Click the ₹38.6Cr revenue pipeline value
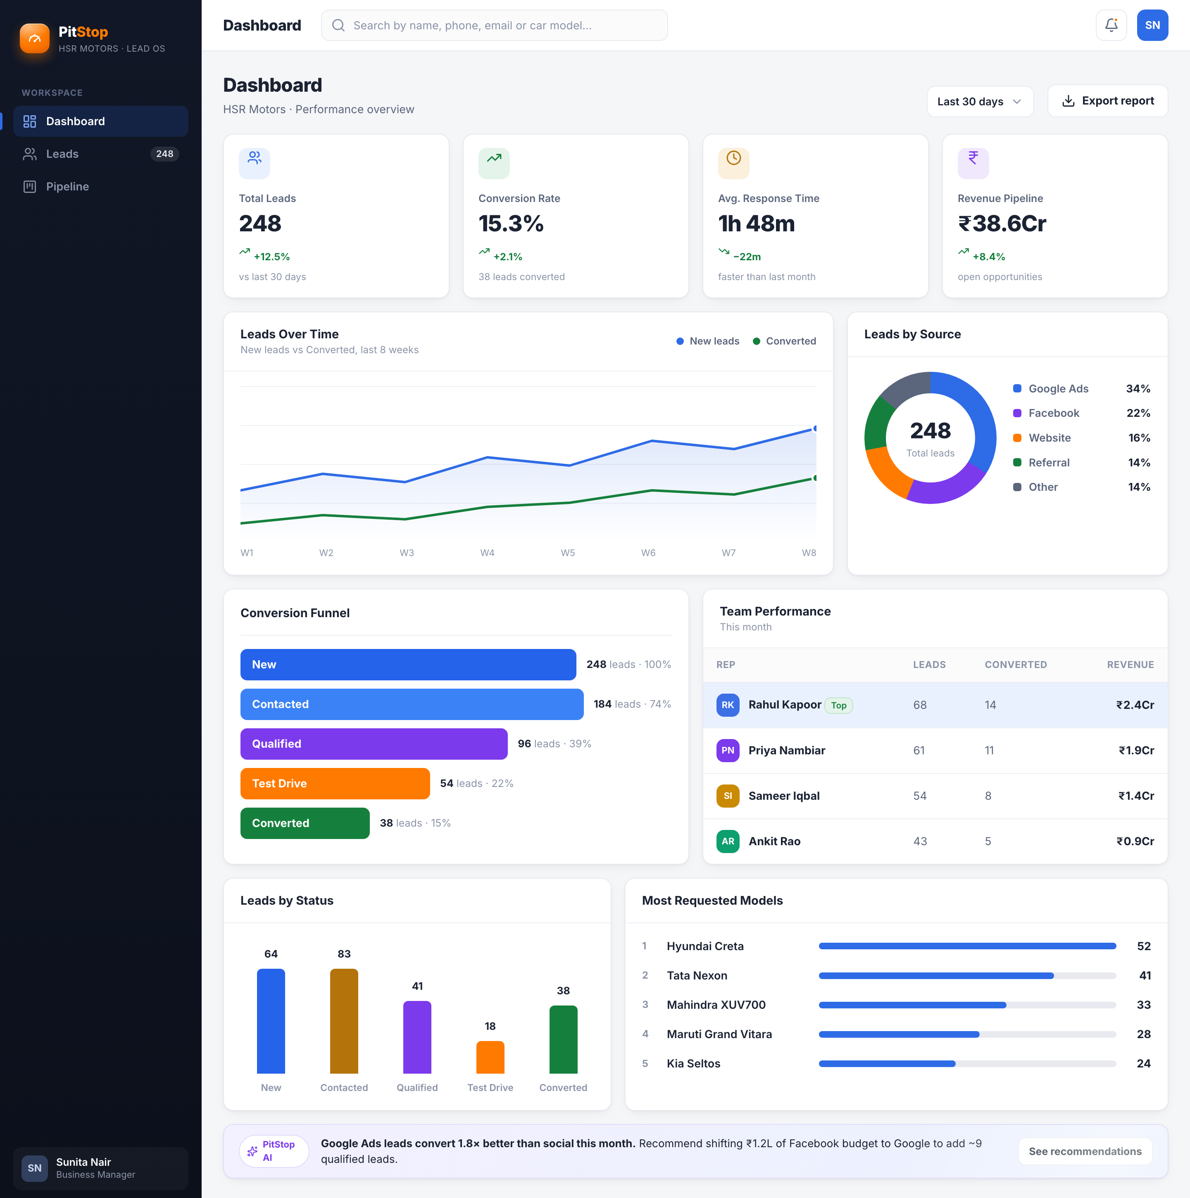 (x=1002, y=223)
